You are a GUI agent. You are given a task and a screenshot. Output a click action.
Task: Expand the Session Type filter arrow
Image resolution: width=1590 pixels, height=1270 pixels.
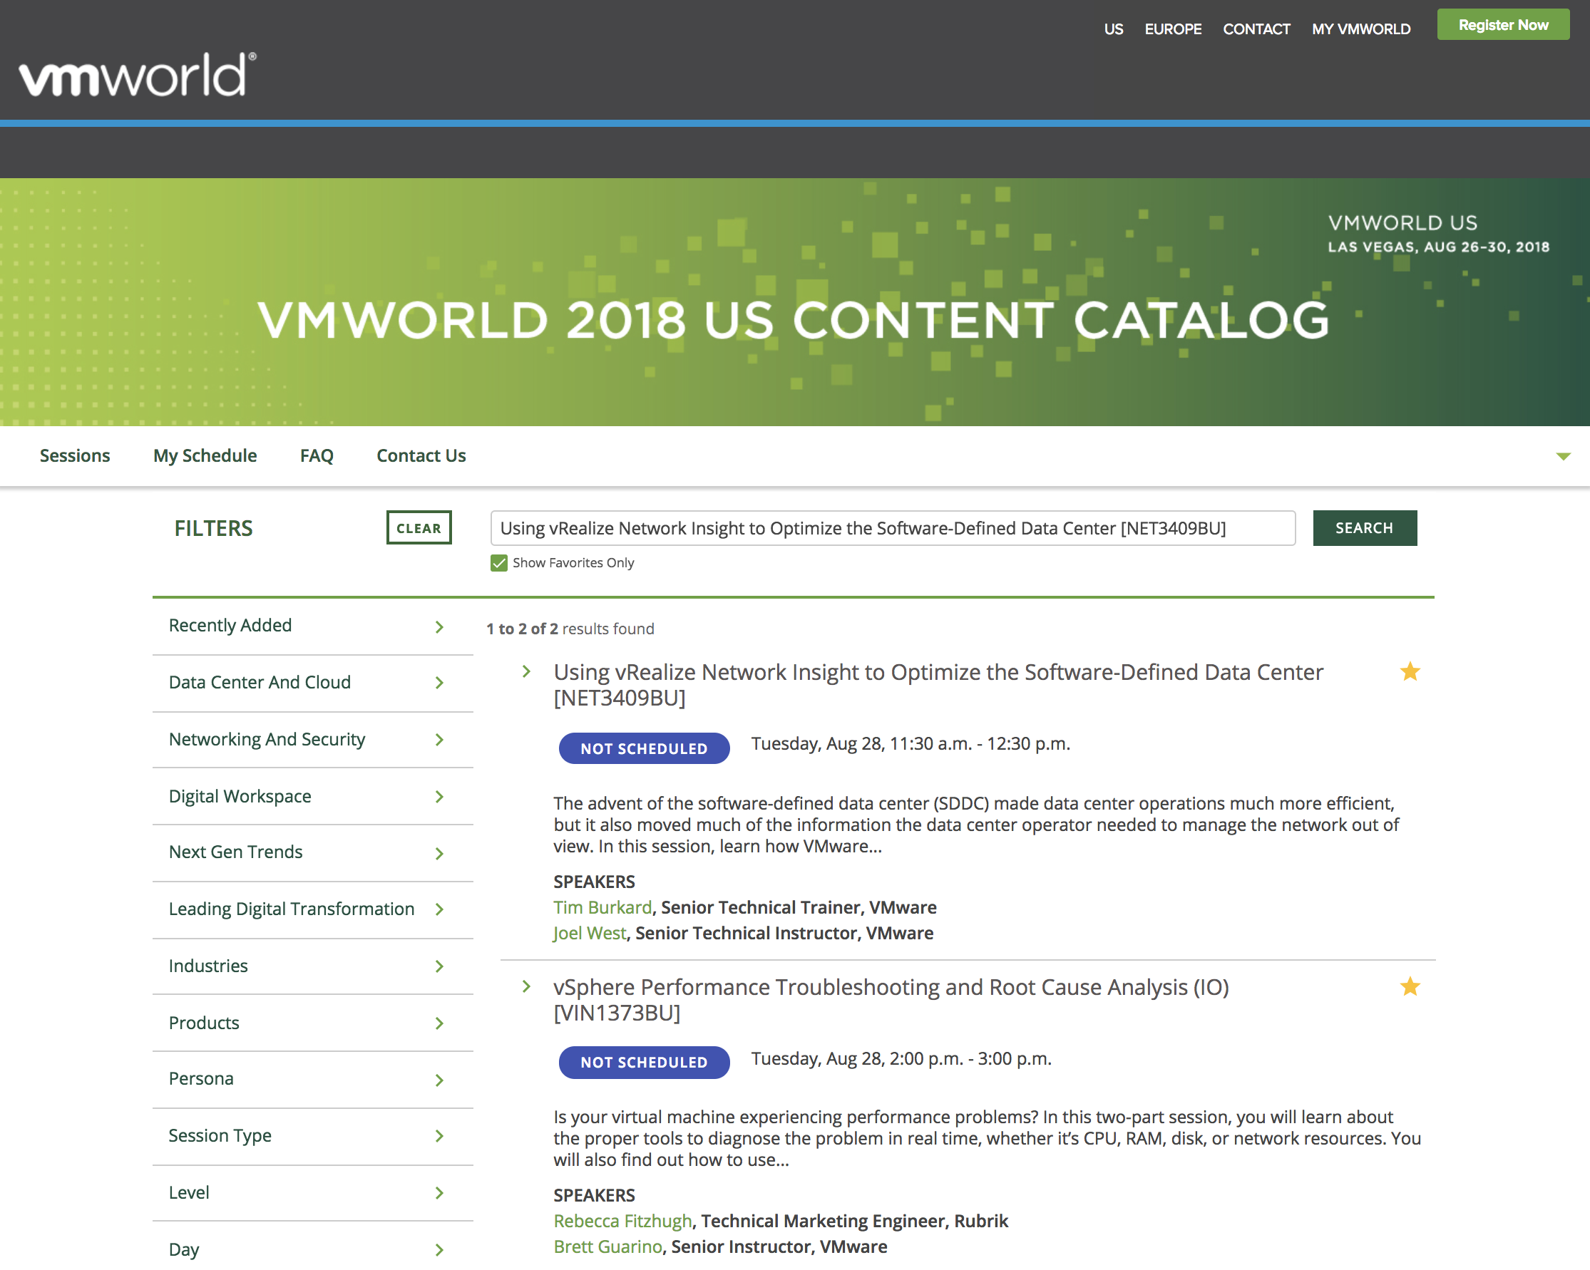(x=438, y=1136)
